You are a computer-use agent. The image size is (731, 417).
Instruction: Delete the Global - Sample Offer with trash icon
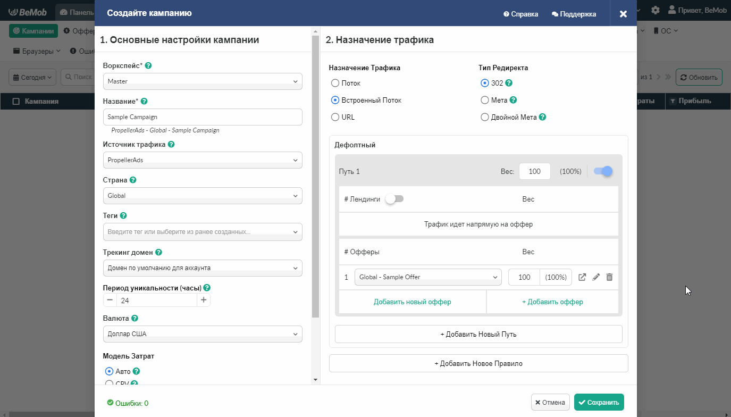tap(609, 277)
